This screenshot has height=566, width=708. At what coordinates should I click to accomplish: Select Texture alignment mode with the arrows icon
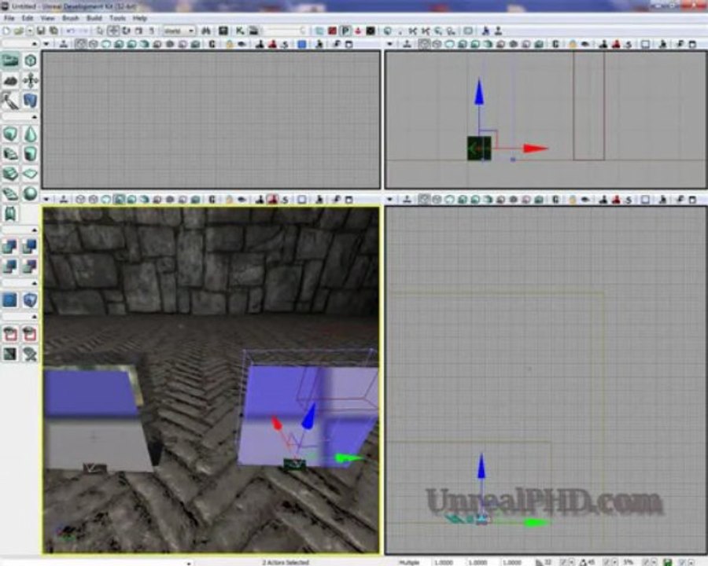pyautogui.click(x=30, y=80)
